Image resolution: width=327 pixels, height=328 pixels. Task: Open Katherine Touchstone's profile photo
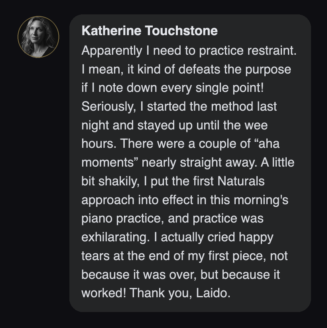click(x=38, y=37)
